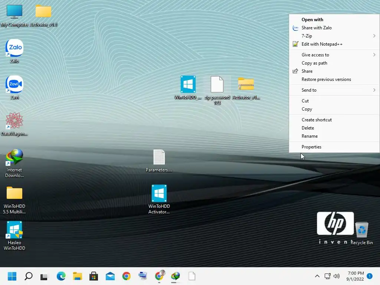Open notification center badge

pos(370,276)
